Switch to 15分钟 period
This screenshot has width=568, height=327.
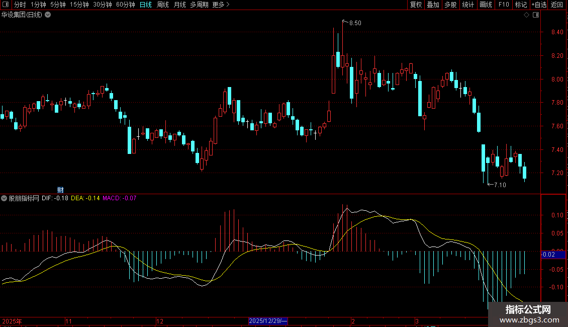point(79,5)
